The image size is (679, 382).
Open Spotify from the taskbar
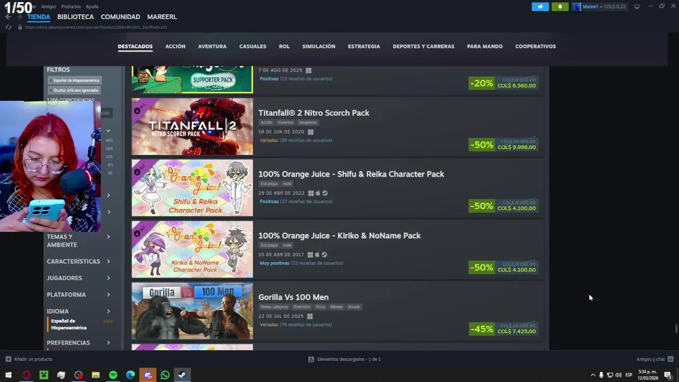(113, 375)
